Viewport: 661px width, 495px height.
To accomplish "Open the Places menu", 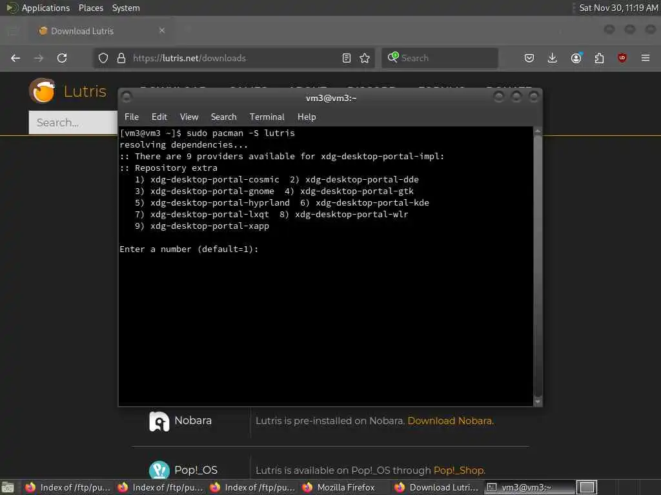I will (x=90, y=8).
